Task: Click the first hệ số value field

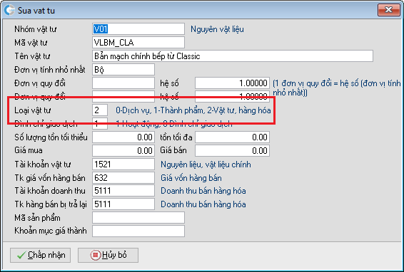Action: tap(233, 83)
